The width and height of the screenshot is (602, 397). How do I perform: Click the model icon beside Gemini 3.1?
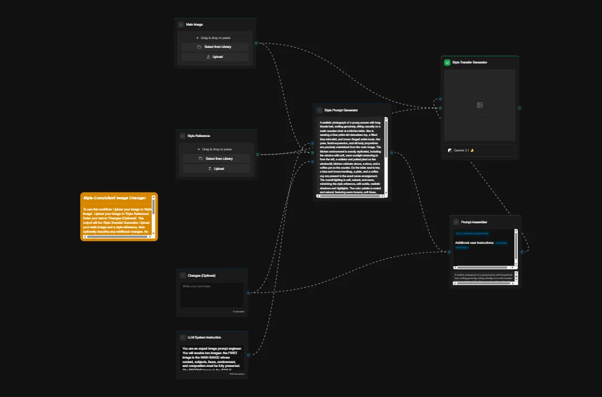450,150
